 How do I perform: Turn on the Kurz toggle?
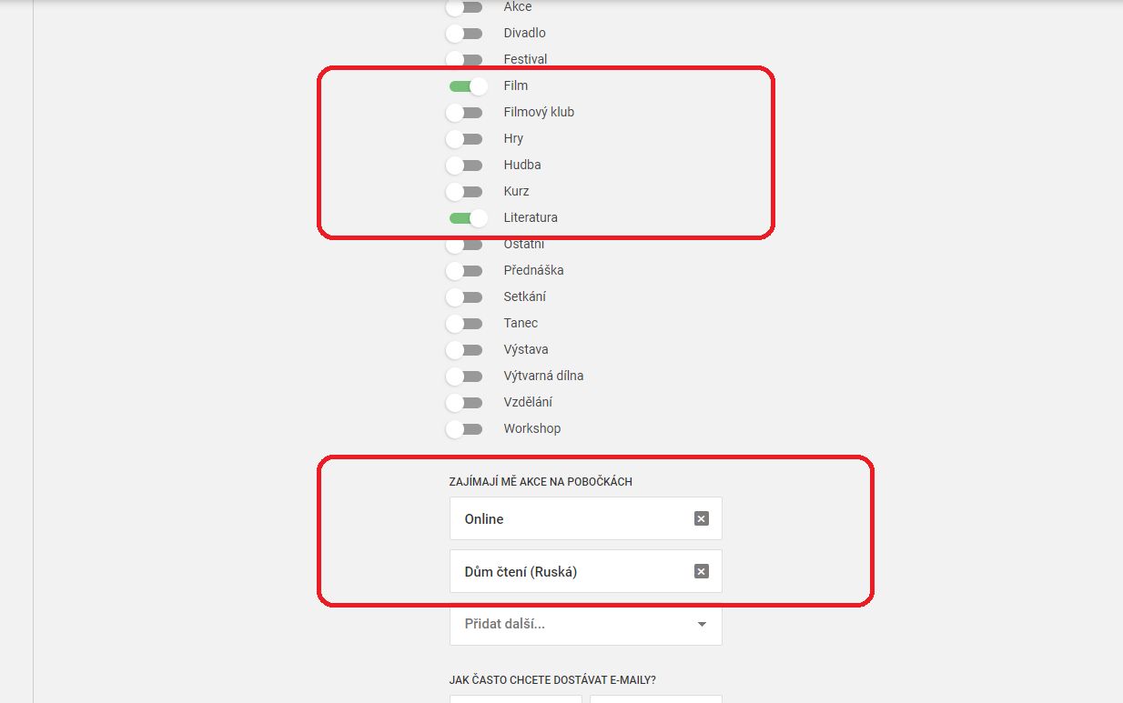pyautogui.click(x=465, y=192)
